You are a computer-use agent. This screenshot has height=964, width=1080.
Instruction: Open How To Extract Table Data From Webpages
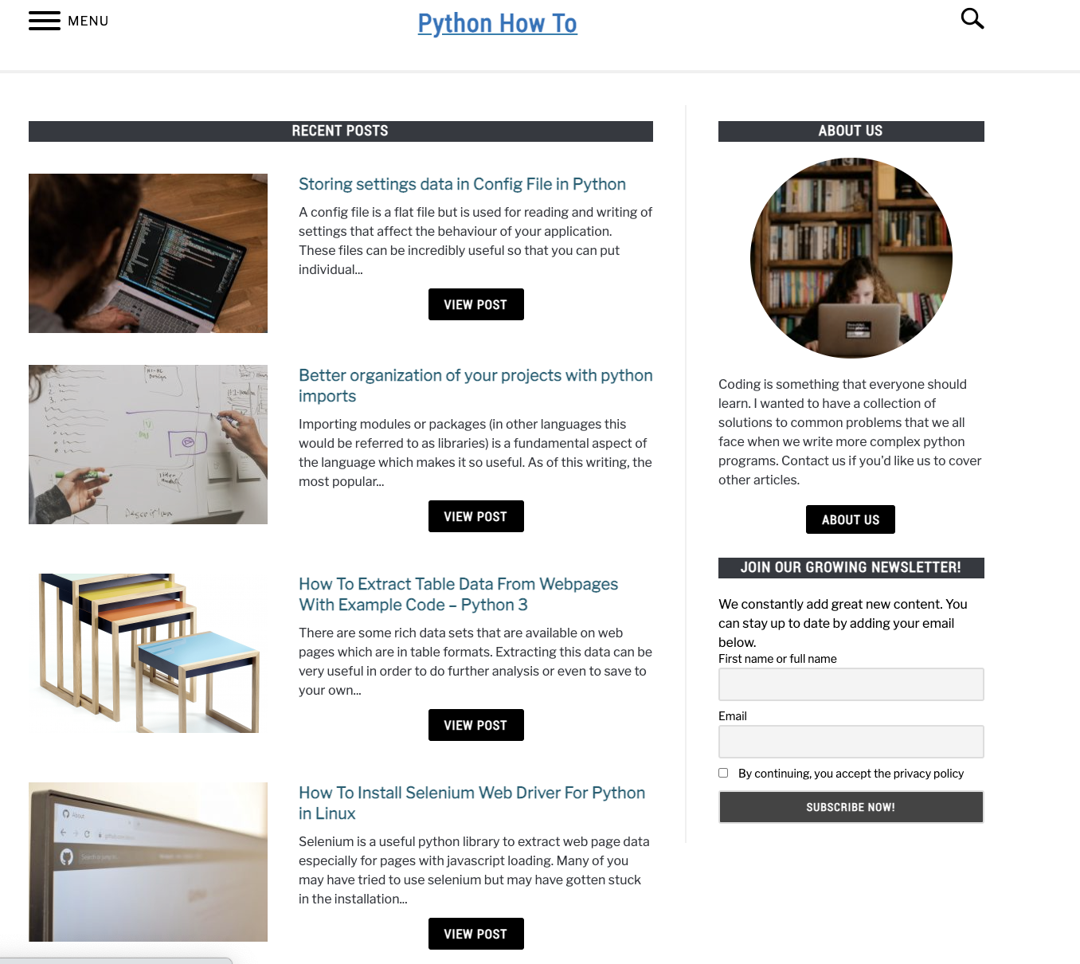coord(458,594)
